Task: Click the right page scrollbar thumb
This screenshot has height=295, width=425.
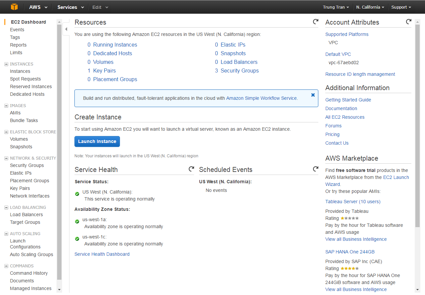Action: (x=417, y=126)
